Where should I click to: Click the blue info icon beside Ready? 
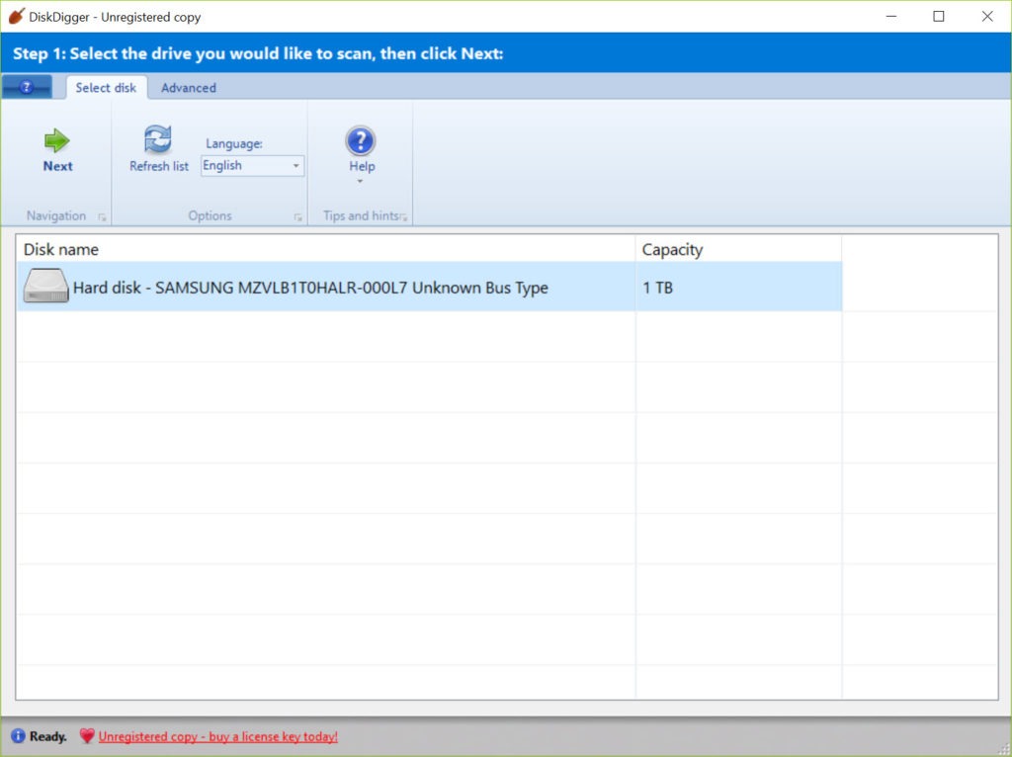coord(18,735)
